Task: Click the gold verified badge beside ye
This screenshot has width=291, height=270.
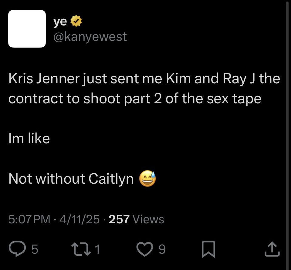Action: pos(76,21)
